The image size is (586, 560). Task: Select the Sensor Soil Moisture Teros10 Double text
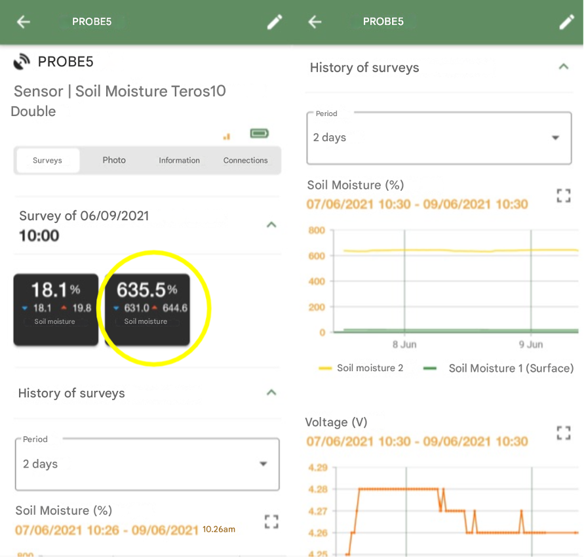coord(119,101)
